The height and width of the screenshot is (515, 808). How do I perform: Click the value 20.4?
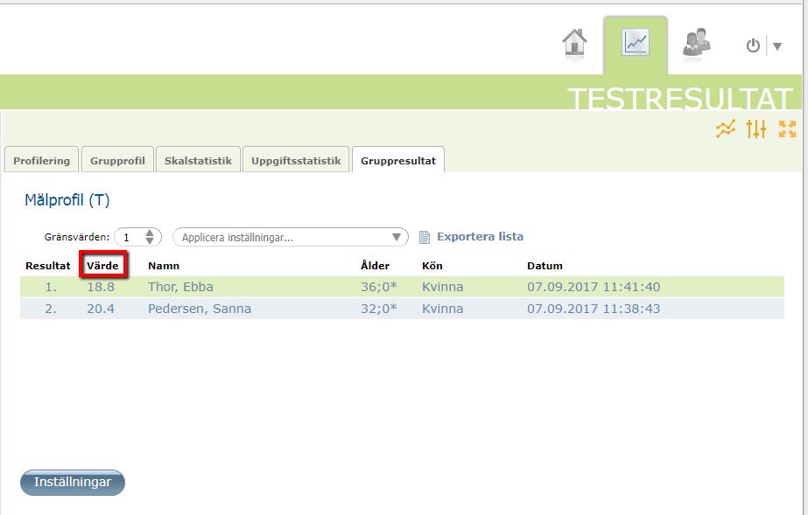pos(101,309)
